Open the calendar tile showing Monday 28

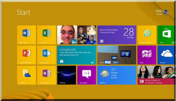(x=117, y=35)
